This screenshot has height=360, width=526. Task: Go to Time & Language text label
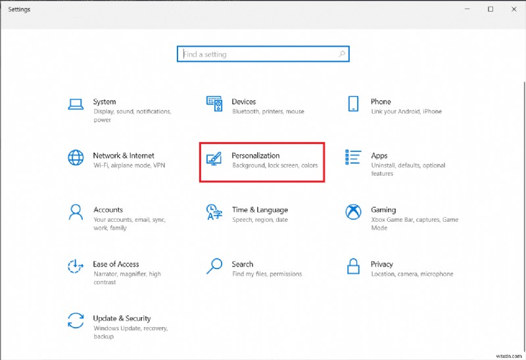[260, 210]
